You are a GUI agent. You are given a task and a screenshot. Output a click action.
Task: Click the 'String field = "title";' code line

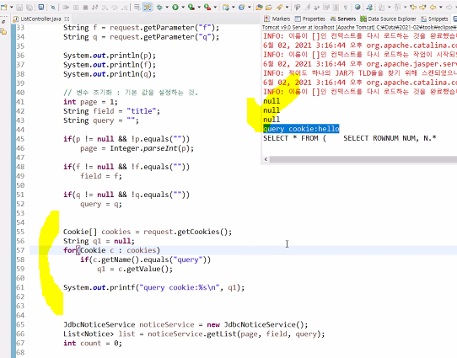111,111
